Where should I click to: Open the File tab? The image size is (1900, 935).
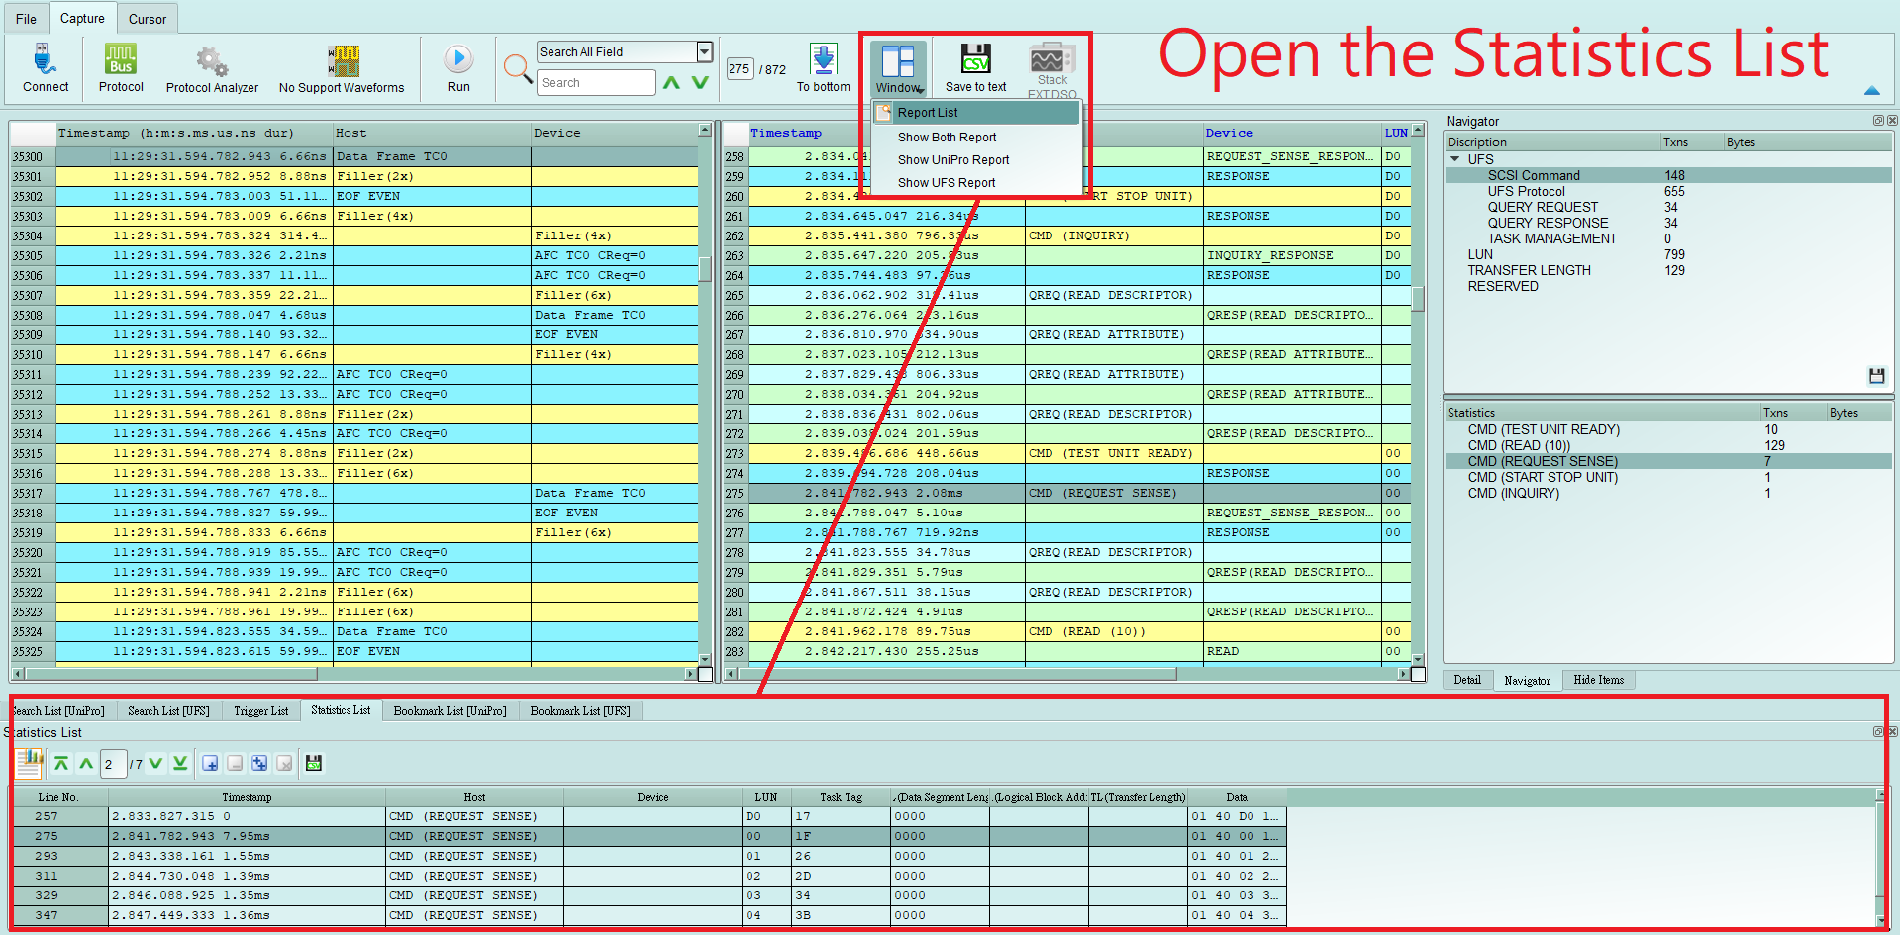pyautogui.click(x=26, y=19)
